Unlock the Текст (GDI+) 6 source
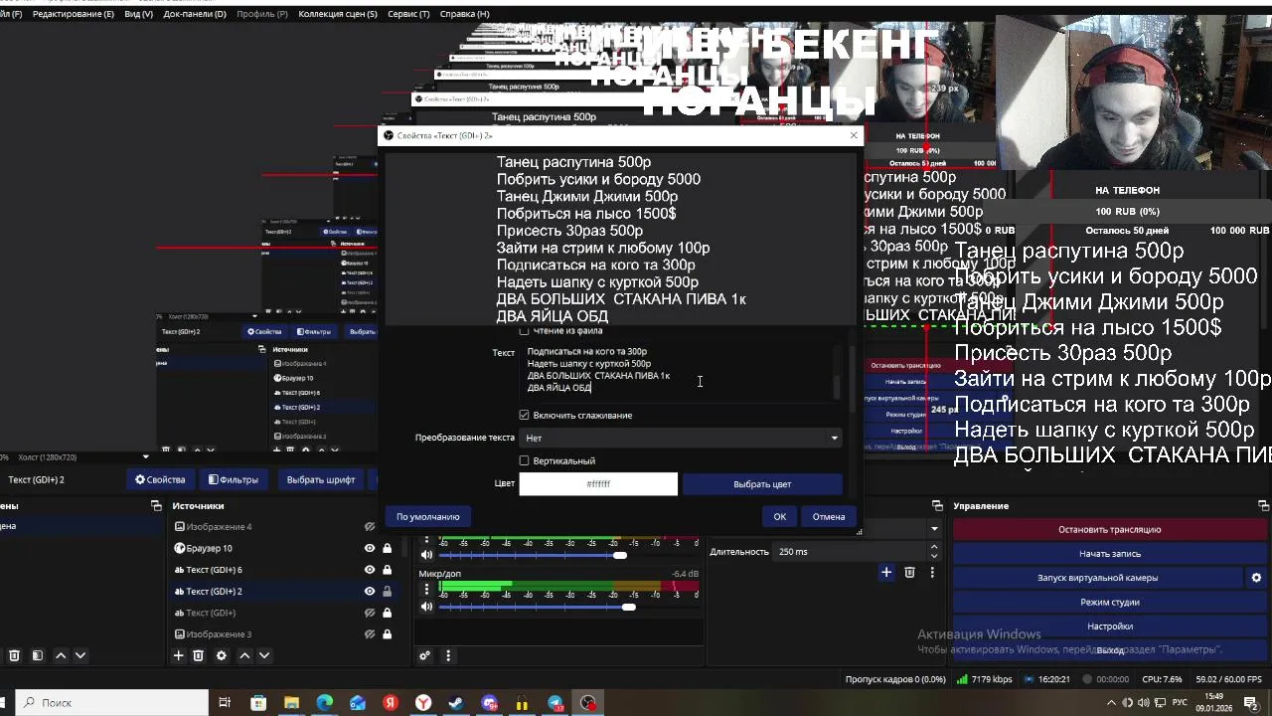 click(387, 570)
